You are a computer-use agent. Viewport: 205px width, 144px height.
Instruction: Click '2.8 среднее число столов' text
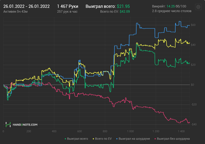(x=172, y=11)
